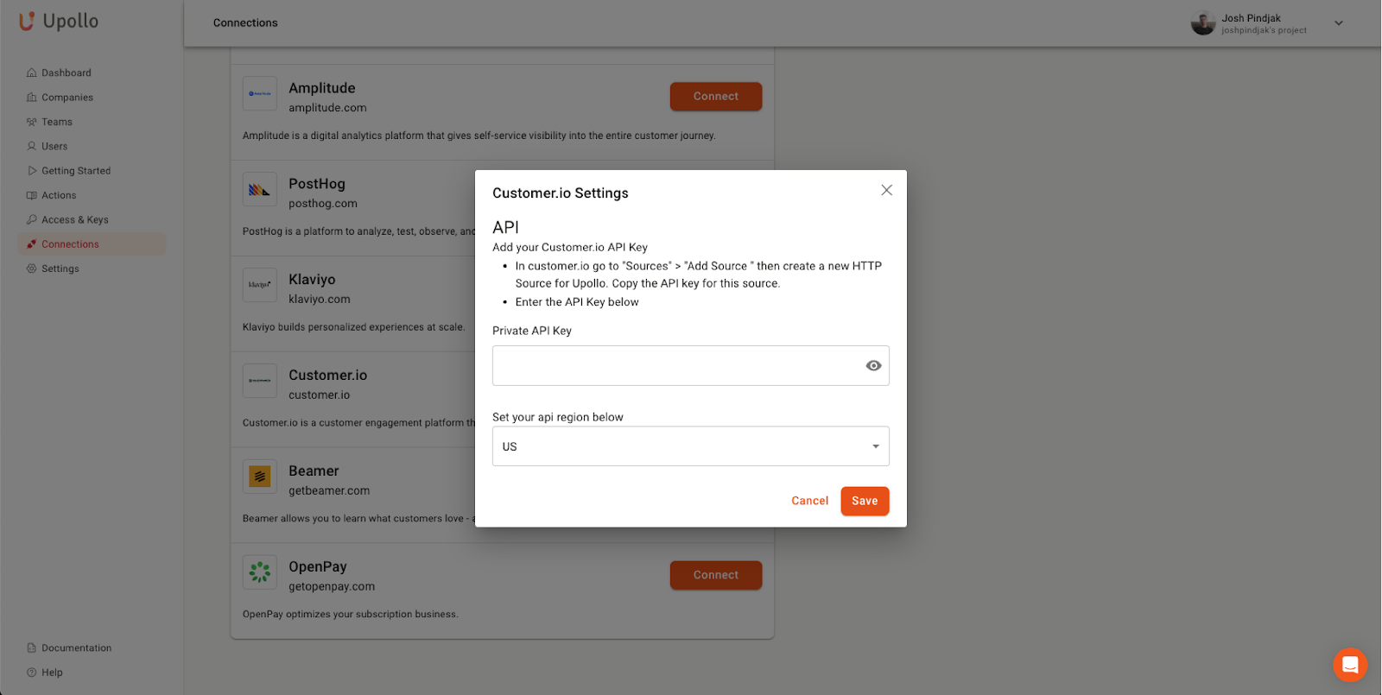
Task: Click the getopenpay.com text
Action: click(x=332, y=586)
